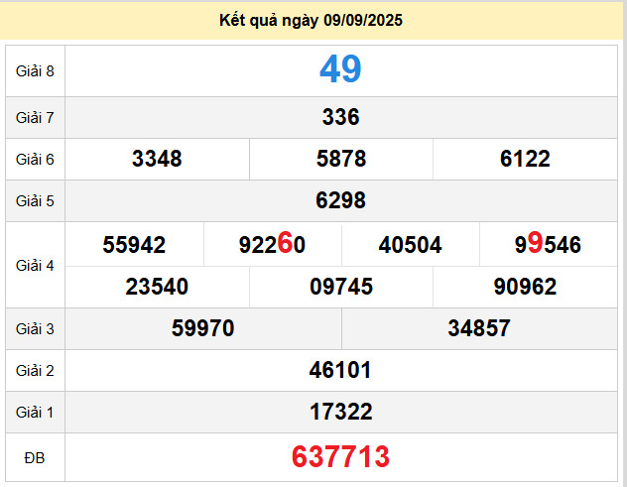
Task: Click the 'Giải 8' row label
Action: click(35, 71)
